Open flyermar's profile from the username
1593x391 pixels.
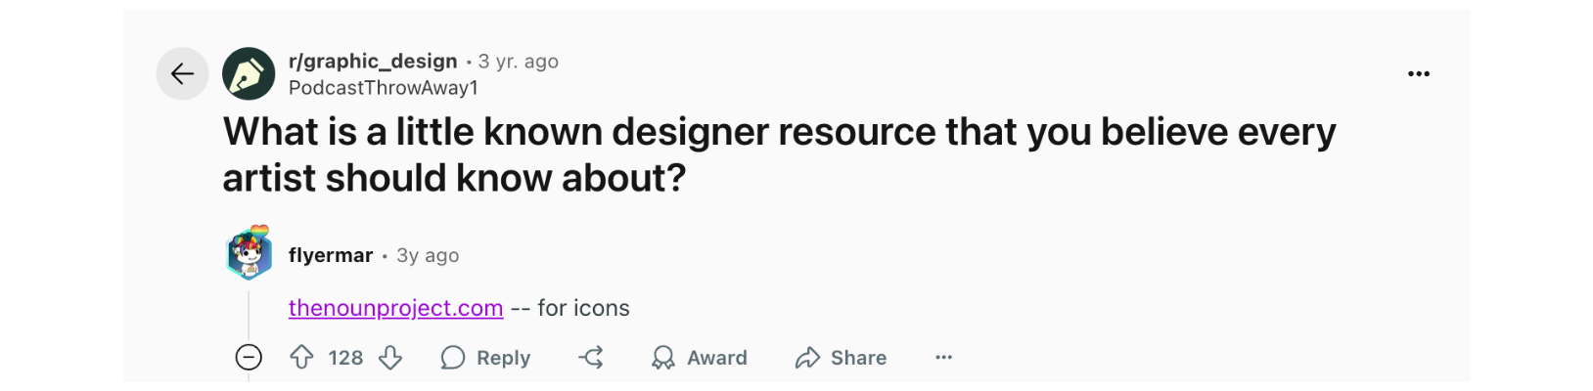point(331,255)
